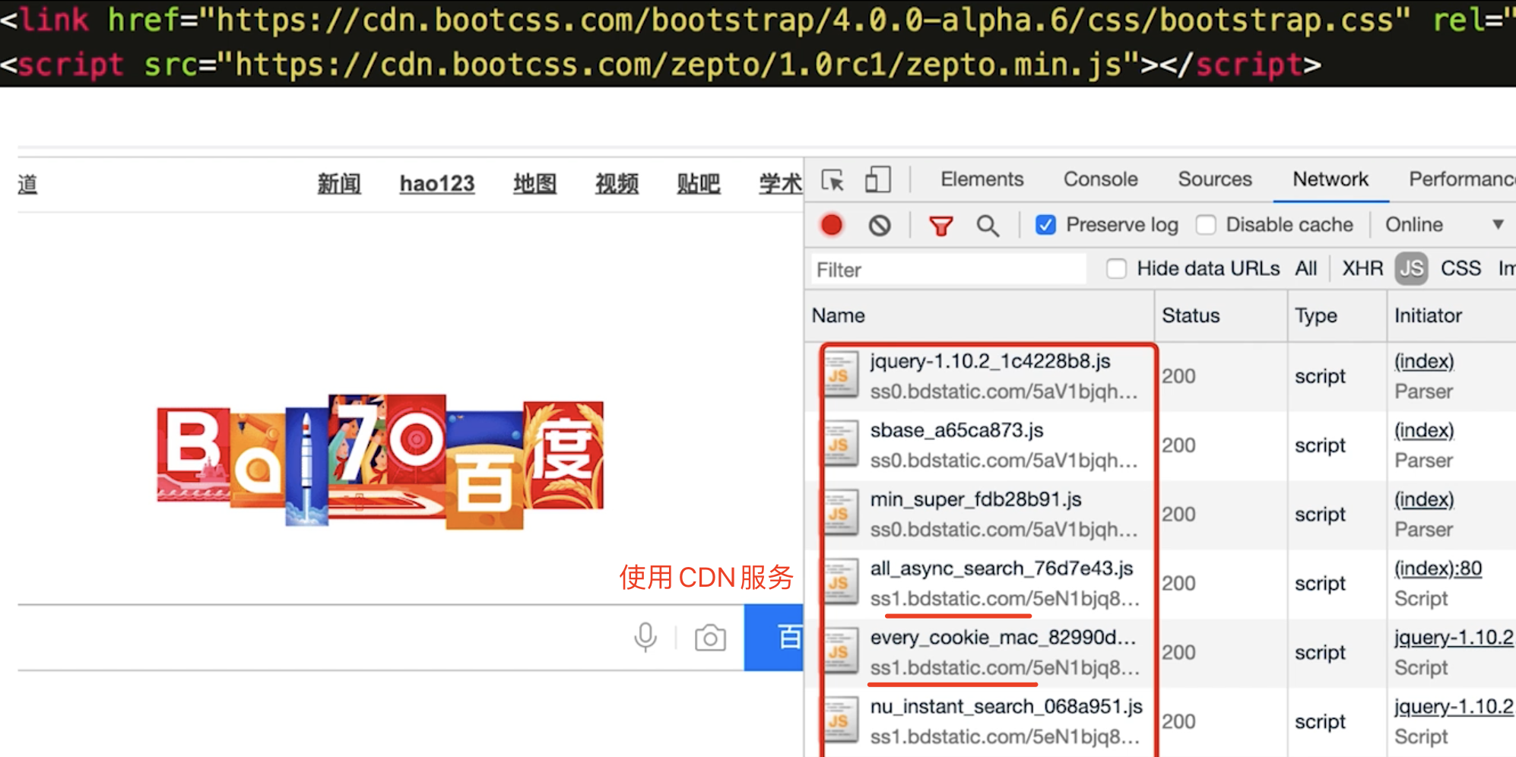This screenshot has height=757, width=1516.
Task: Check the Hide data URLs checkbox
Action: pos(1116,269)
